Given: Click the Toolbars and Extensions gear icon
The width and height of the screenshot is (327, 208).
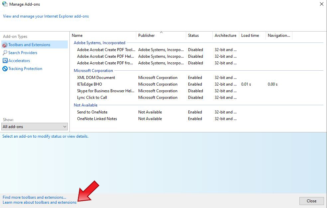Looking at the screenshot, I should click(x=5, y=45).
